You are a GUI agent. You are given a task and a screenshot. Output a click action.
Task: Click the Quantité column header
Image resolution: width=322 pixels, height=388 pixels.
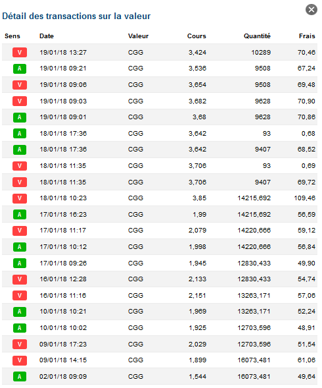pos(257,36)
